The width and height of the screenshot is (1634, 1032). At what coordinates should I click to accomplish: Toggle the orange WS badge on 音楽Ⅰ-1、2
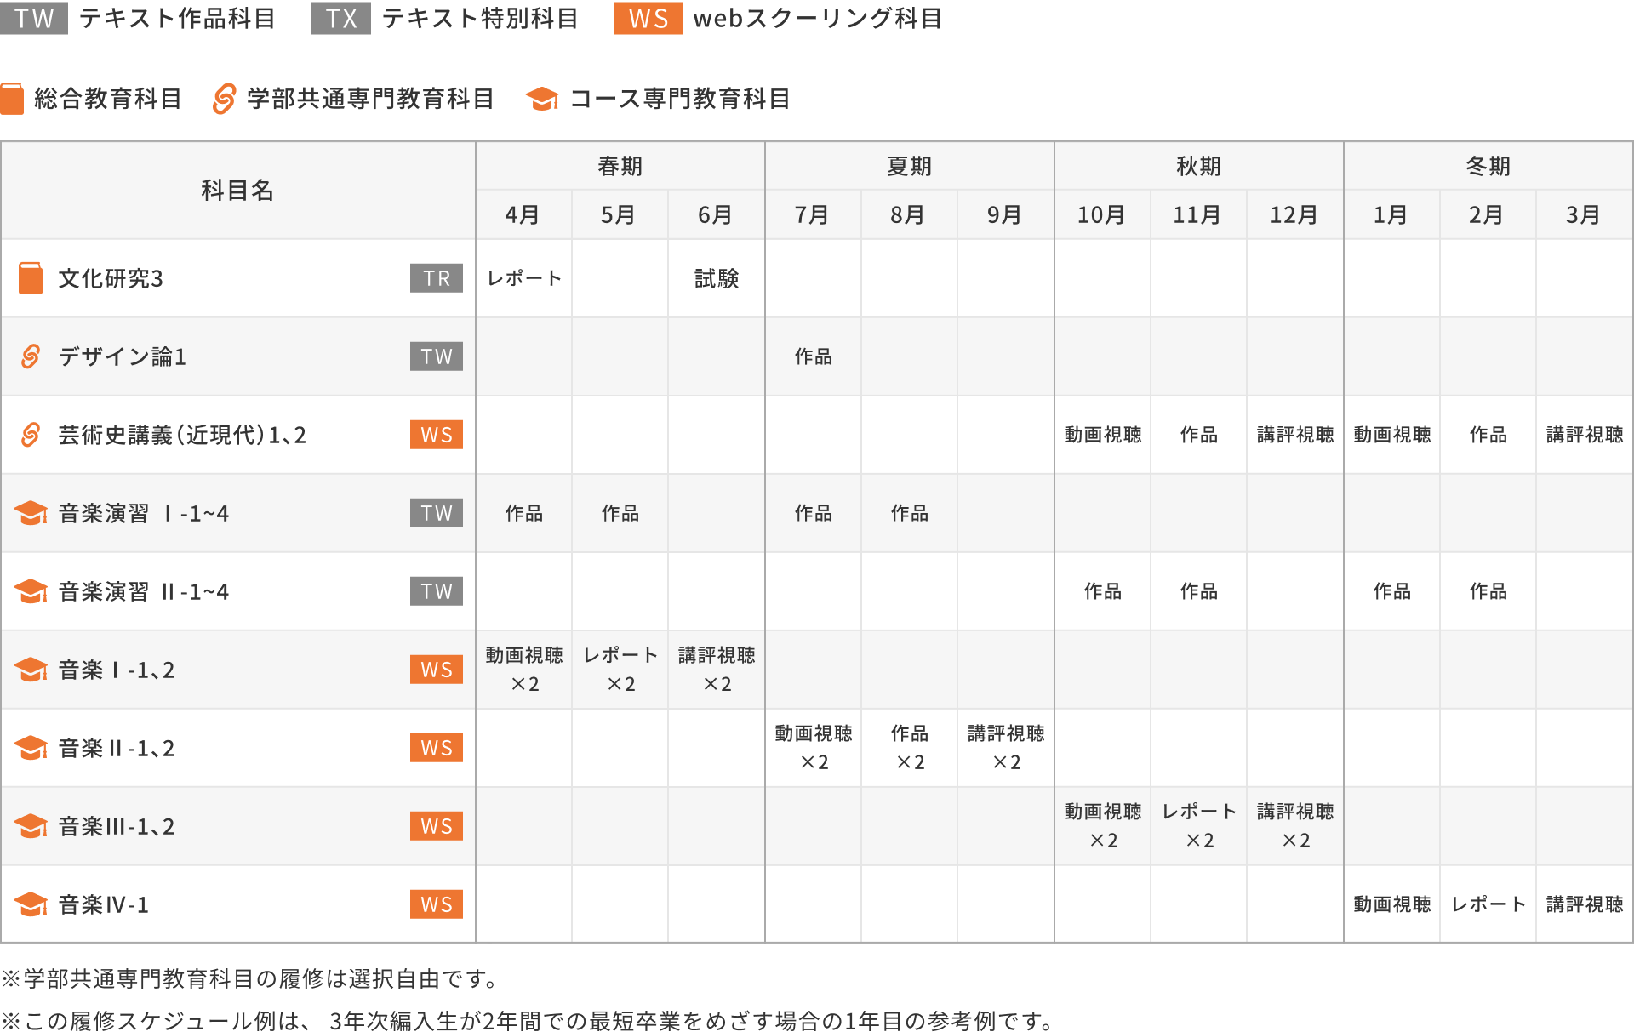(436, 670)
